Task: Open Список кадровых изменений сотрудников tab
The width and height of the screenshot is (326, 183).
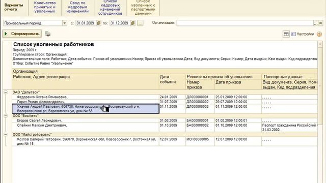Action: tap(110, 8)
